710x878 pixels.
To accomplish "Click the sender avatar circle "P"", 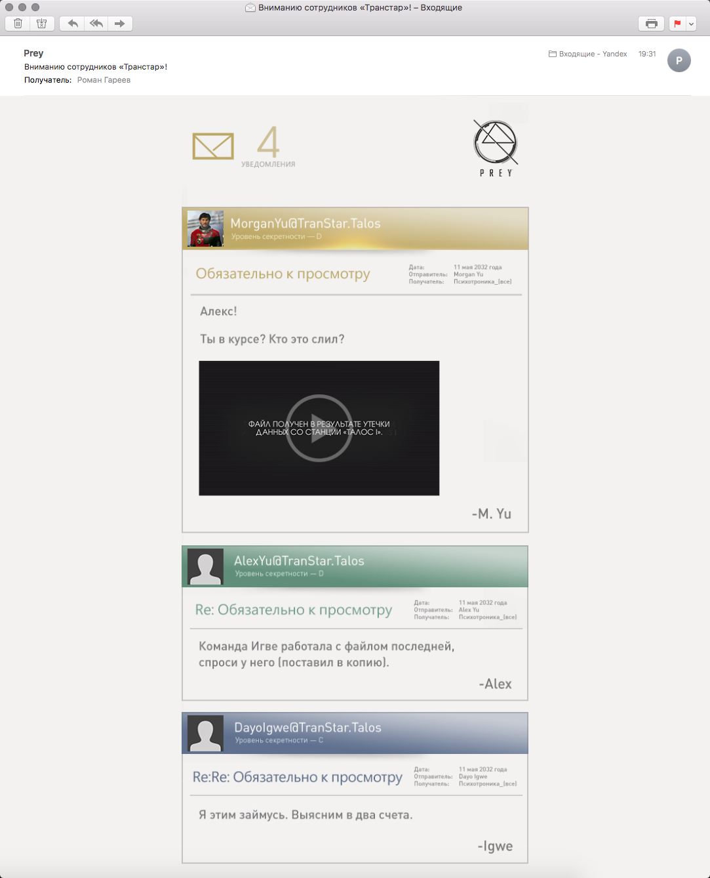I will click(x=679, y=60).
